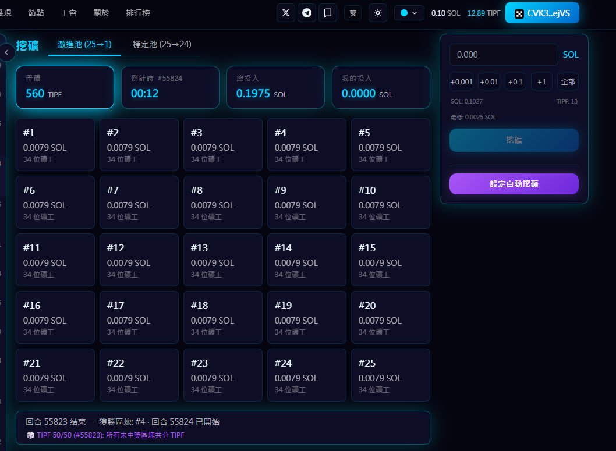Select mining block #2
The image size is (616, 451).
click(139, 145)
